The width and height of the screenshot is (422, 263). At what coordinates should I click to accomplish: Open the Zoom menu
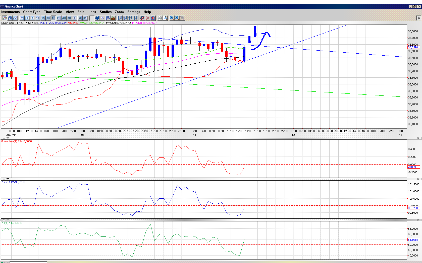pyautogui.click(x=119, y=12)
